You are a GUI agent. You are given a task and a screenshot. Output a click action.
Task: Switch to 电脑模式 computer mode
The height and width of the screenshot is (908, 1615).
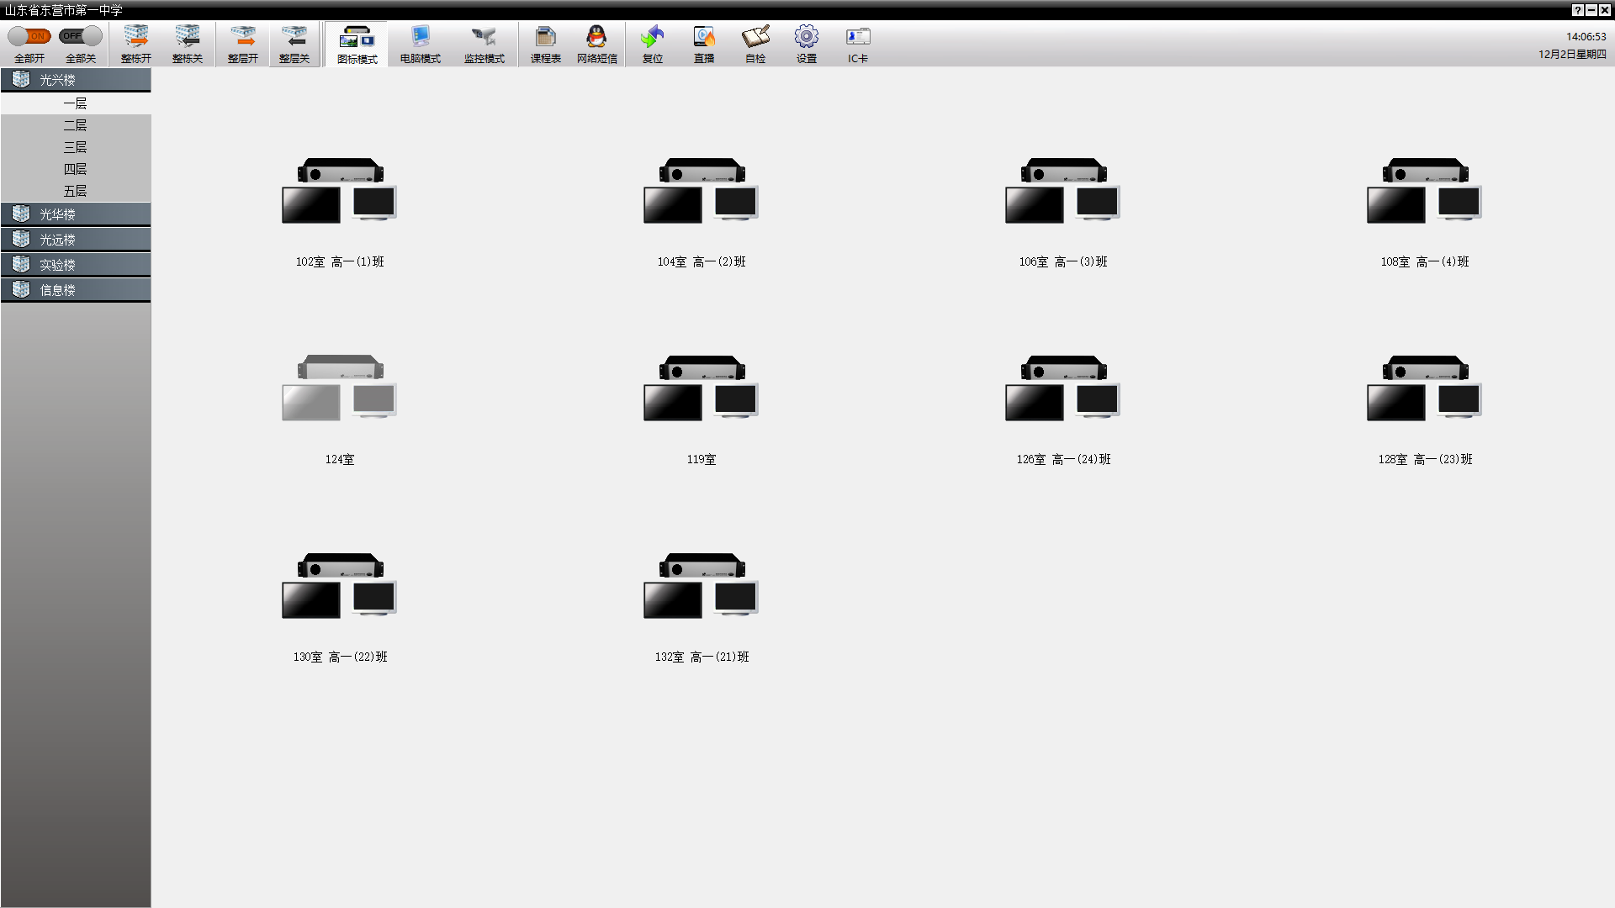[420, 38]
